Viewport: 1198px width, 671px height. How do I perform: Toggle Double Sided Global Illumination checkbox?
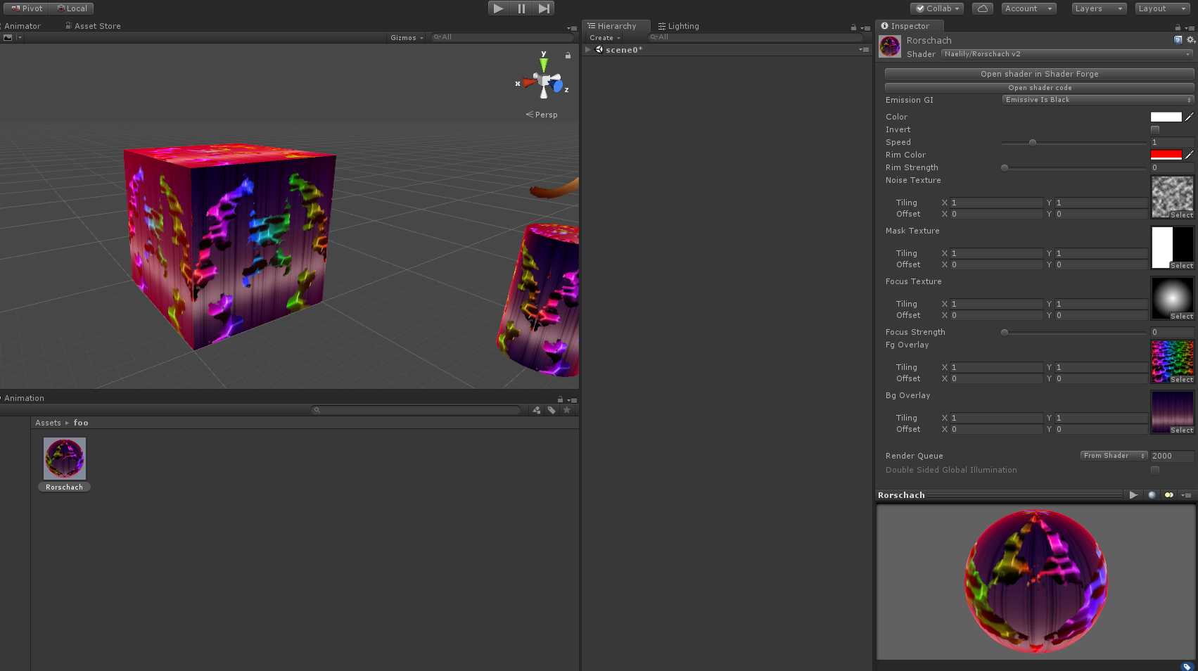tap(1154, 470)
